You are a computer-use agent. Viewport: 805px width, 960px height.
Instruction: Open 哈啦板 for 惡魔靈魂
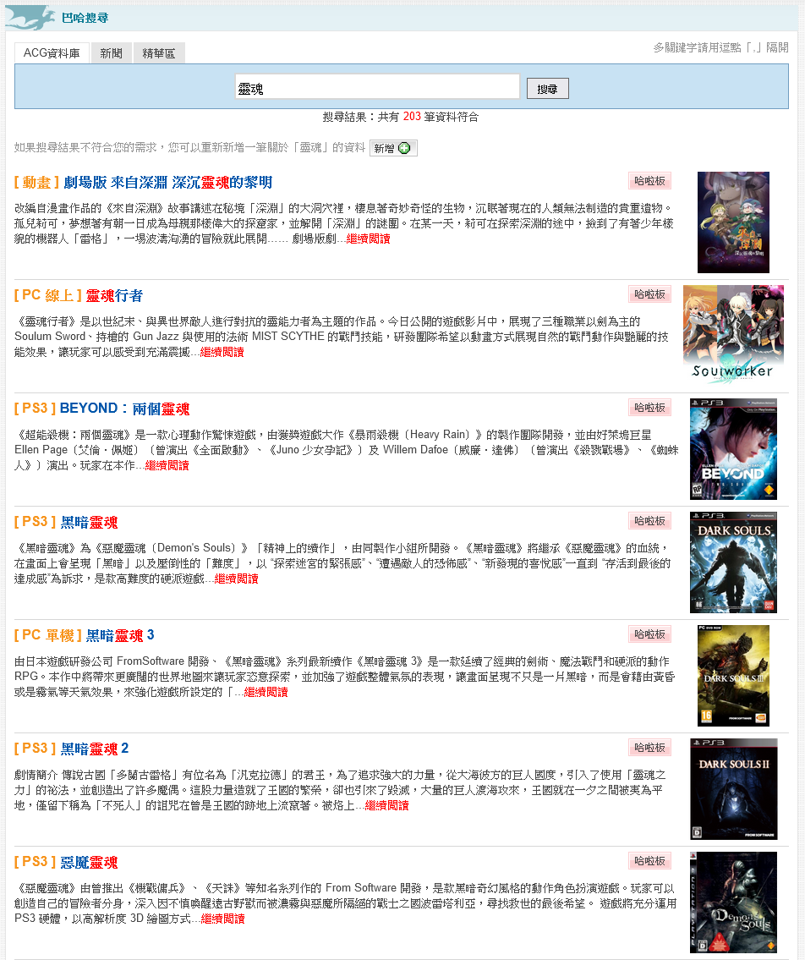650,860
